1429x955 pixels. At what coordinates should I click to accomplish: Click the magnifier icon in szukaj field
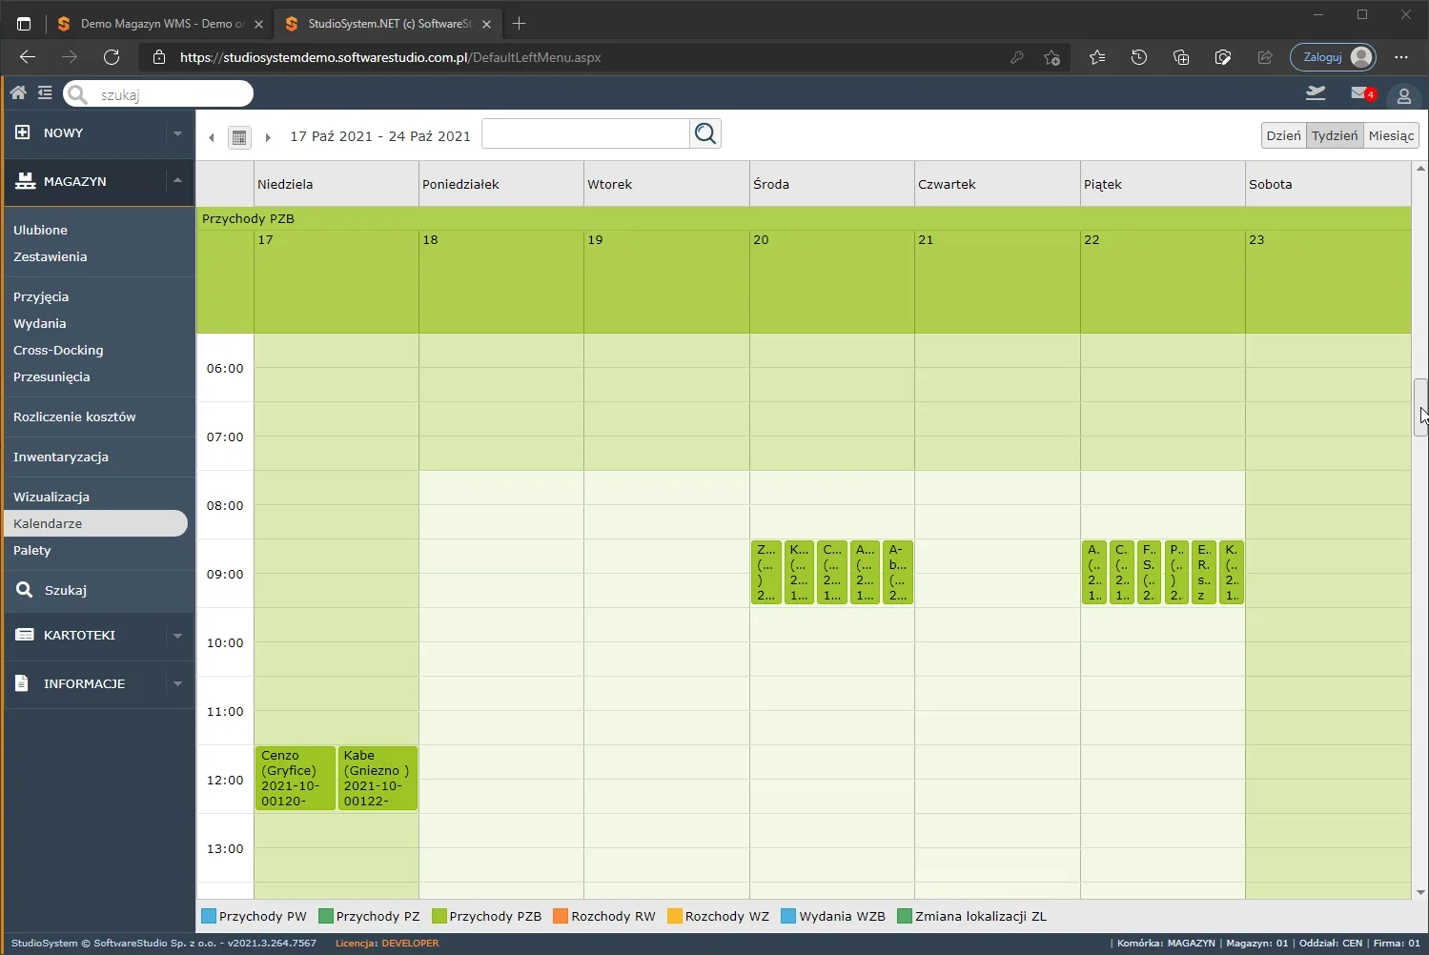[78, 94]
